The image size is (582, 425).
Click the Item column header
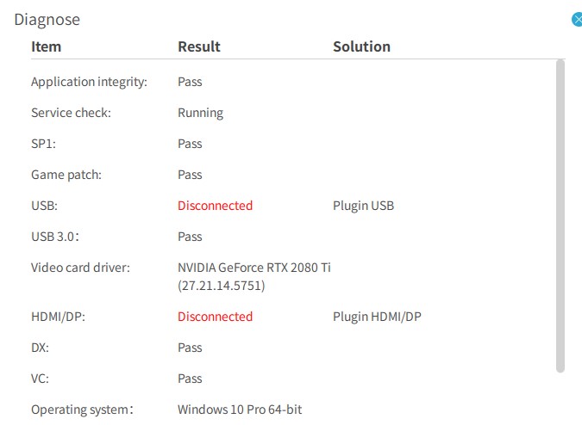(x=46, y=46)
